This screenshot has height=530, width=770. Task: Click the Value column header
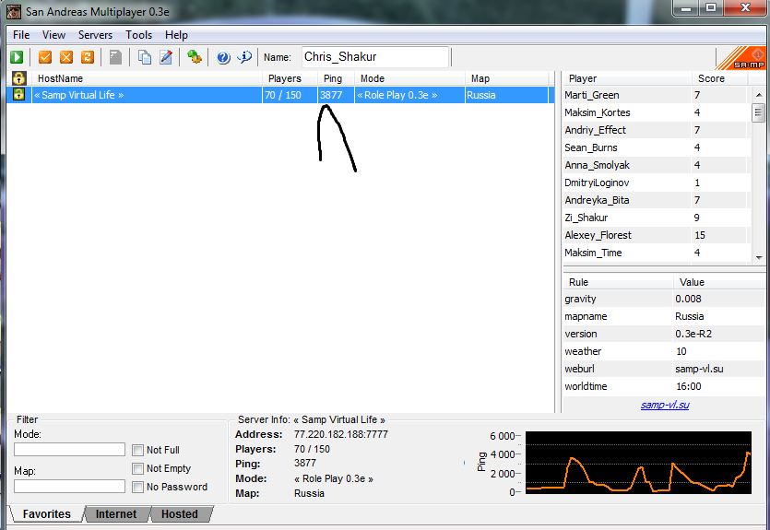(x=719, y=282)
